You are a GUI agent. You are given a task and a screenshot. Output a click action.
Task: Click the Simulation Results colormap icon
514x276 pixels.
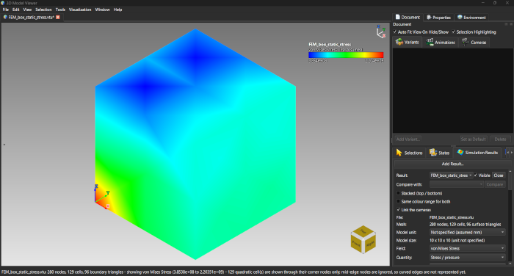(x=460, y=152)
